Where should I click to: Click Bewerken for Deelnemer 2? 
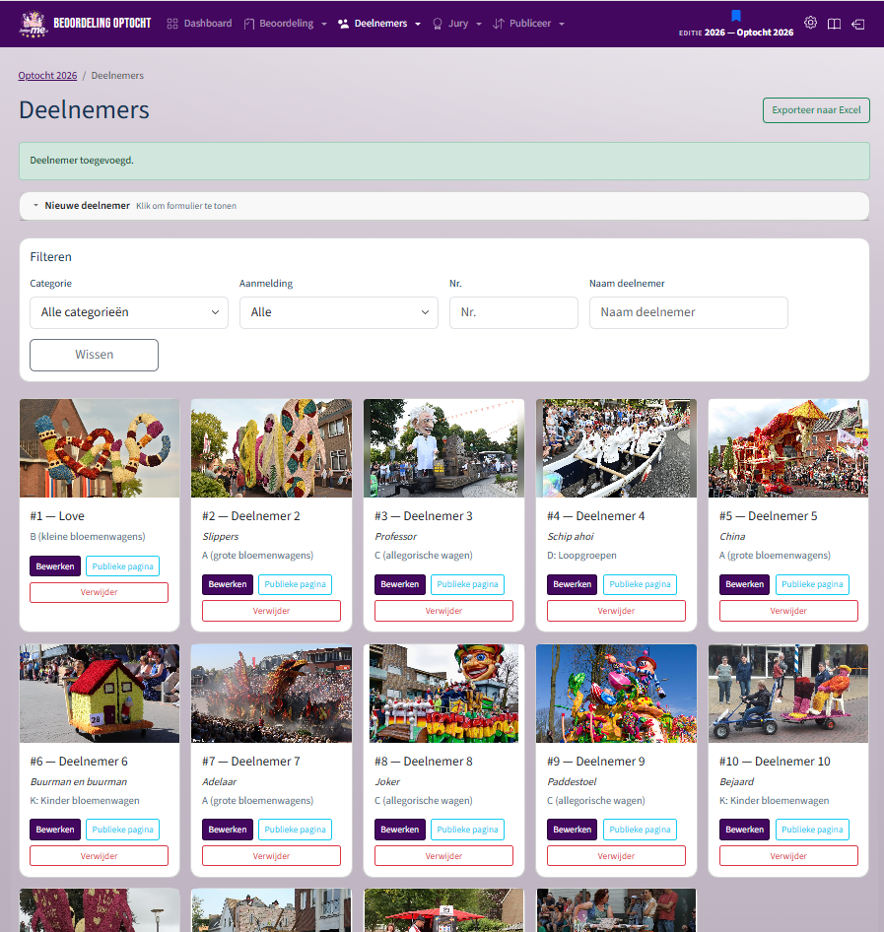click(228, 585)
